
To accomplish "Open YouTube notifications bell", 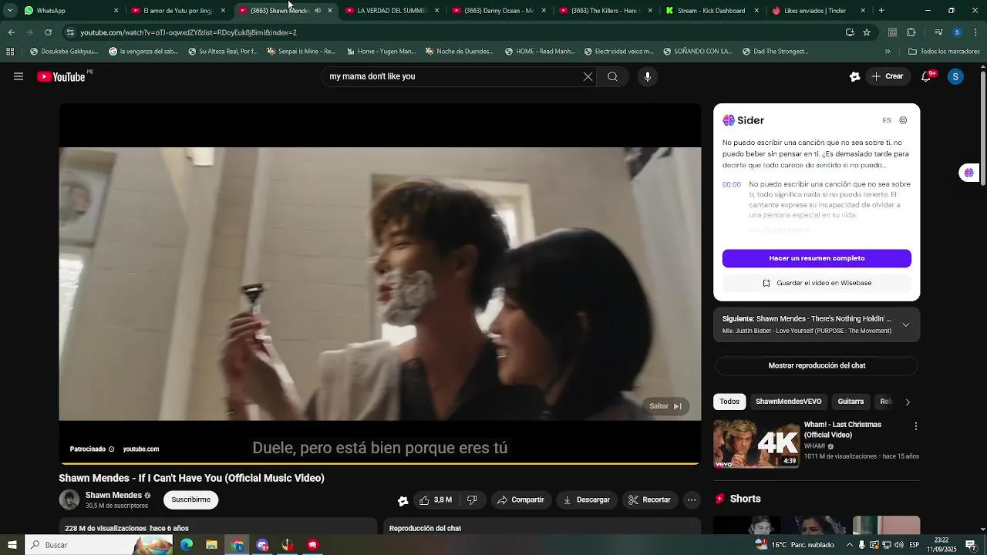I will pyautogui.click(x=928, y=76).
